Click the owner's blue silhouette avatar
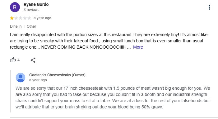 coord(21,78)
